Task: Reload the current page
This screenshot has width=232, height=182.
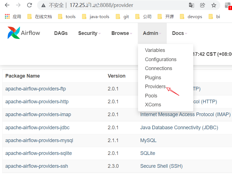Action: pos(29,5)
